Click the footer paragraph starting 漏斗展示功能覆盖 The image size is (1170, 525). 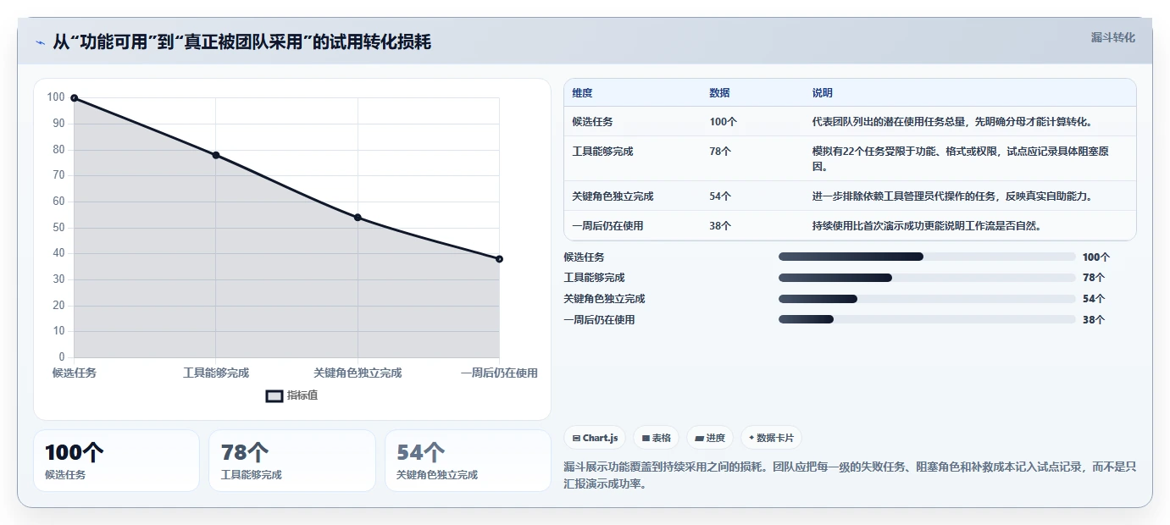pos(850,475)
